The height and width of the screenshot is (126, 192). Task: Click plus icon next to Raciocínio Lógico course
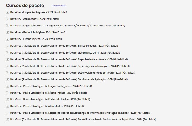click(x=8, y=32)
